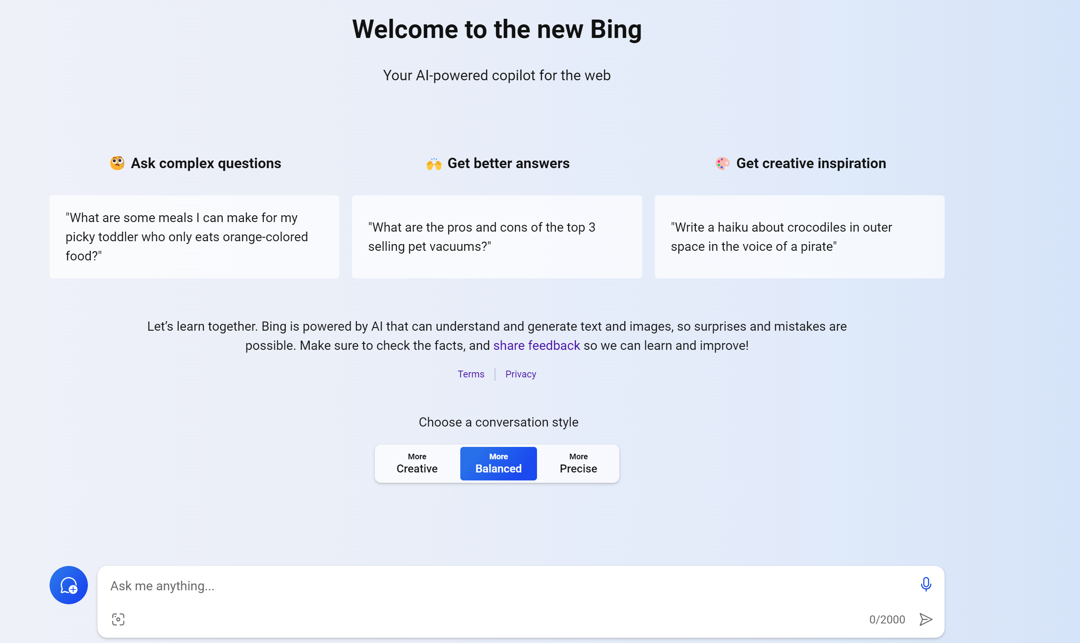
Task: Click the send message arrow icon
Action: tap(925, 619)
